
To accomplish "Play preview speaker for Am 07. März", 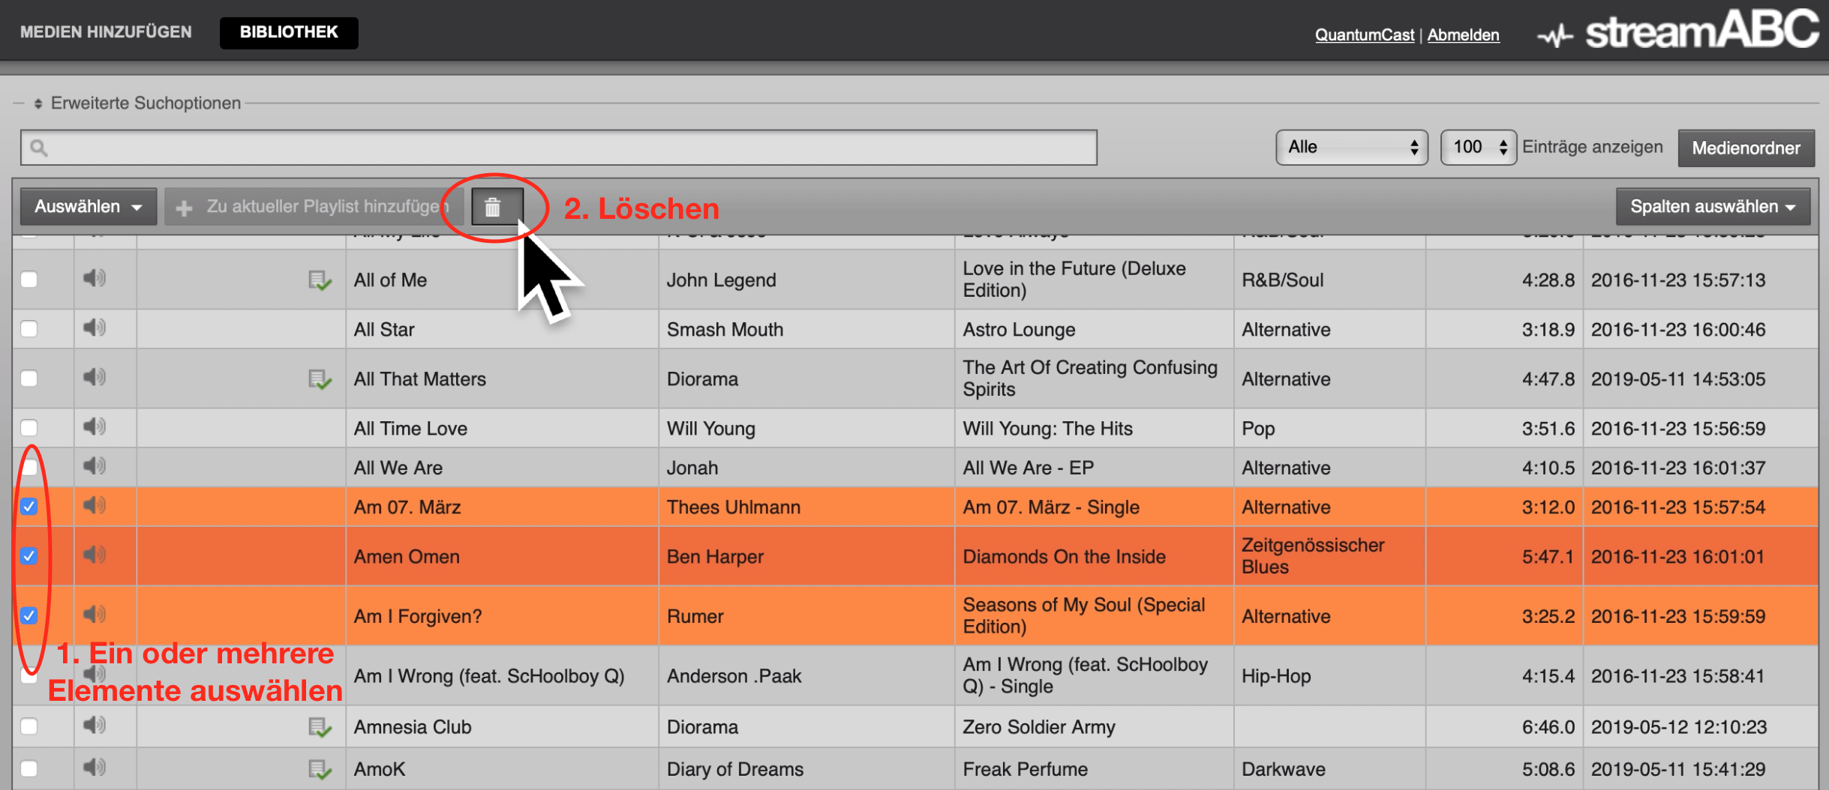I will pyautogui.click(x=95, y=505).
